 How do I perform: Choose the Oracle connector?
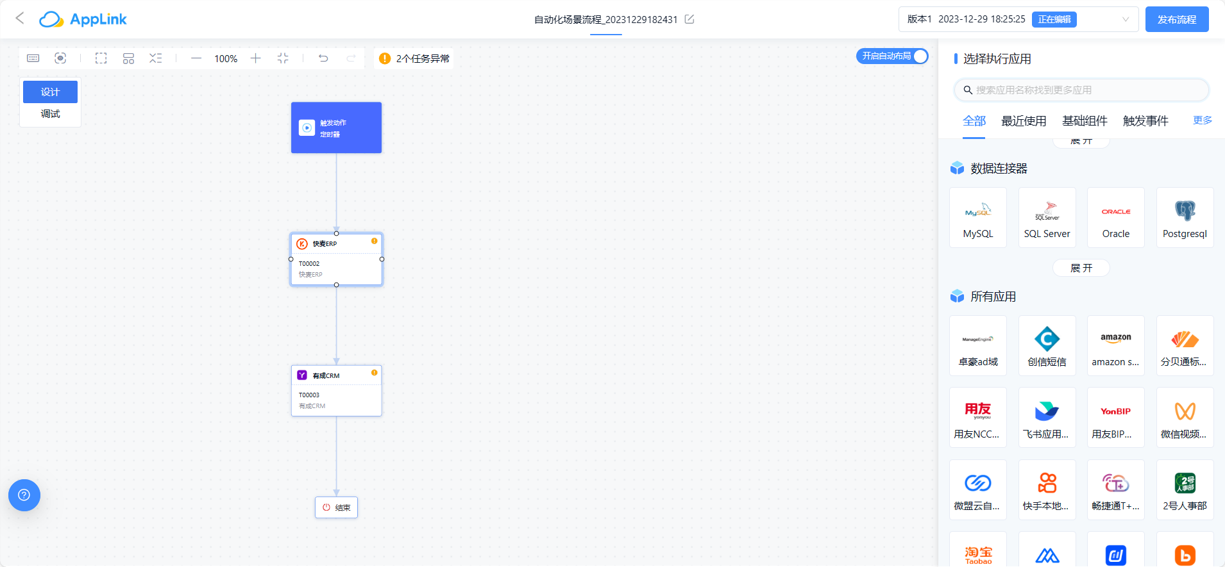1116,218
